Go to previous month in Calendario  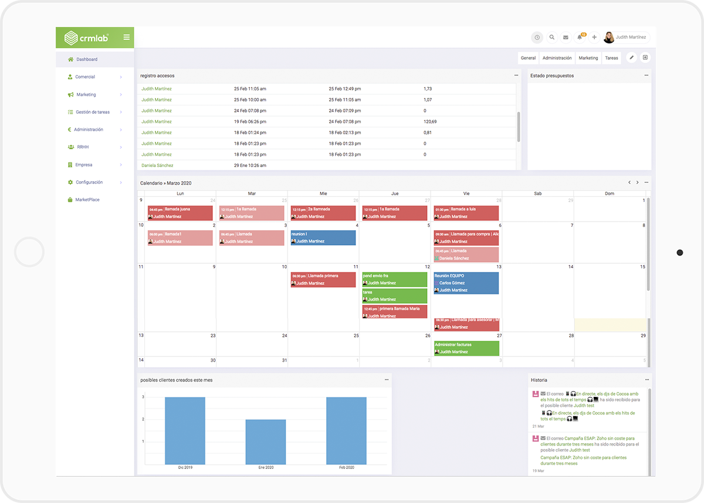[629, 182]
